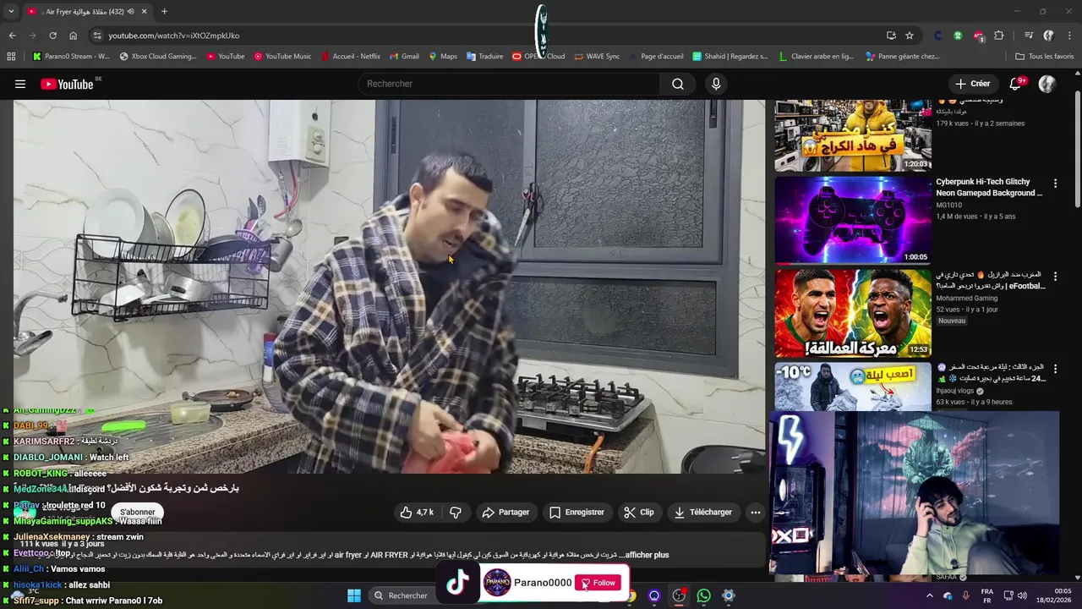Viewport: 1082px width, 609px height.
Task: Share the video via Partager
Action: coord(505,512)
